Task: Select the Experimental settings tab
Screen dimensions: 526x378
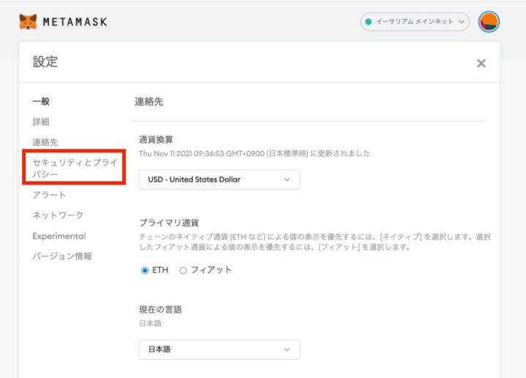Action: click(58, 236)
